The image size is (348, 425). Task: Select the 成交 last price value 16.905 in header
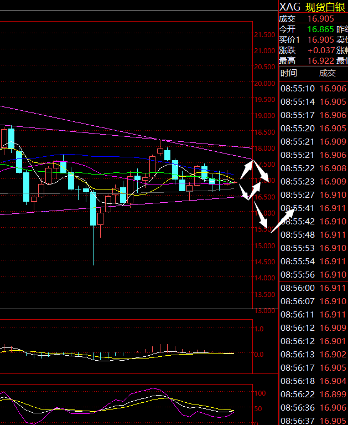(x=321, y=19)
